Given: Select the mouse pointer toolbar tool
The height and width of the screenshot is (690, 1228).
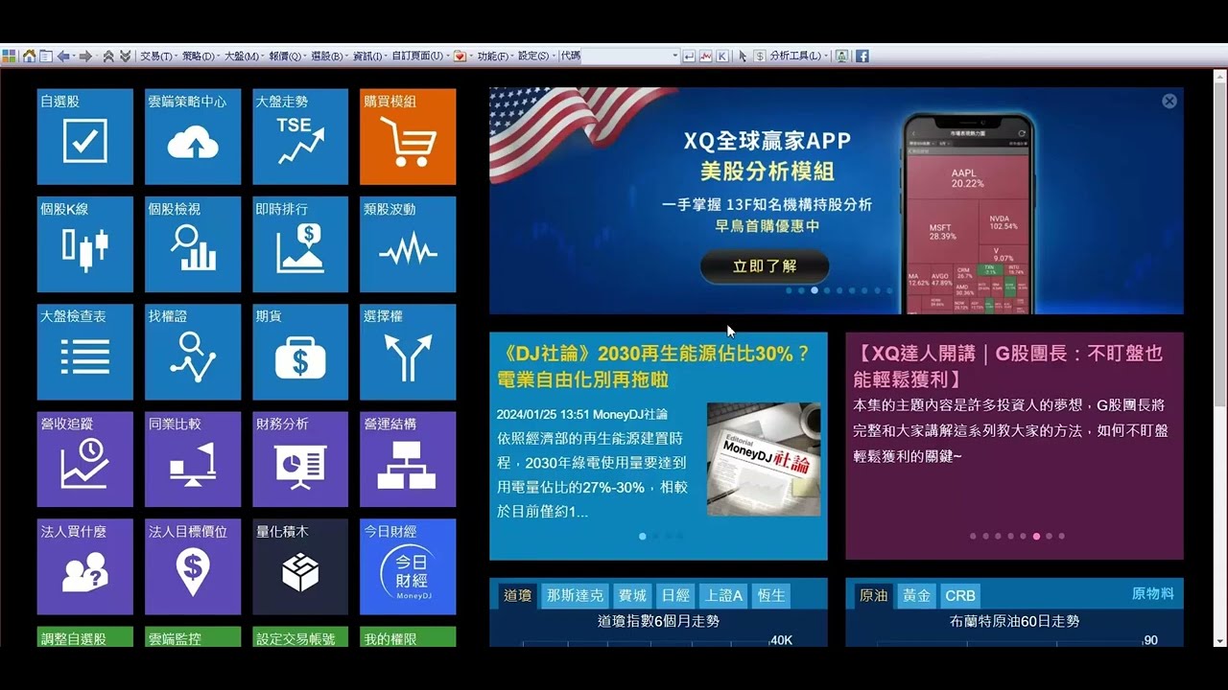Looking at the screenshot, I should [x=743, y=57].
